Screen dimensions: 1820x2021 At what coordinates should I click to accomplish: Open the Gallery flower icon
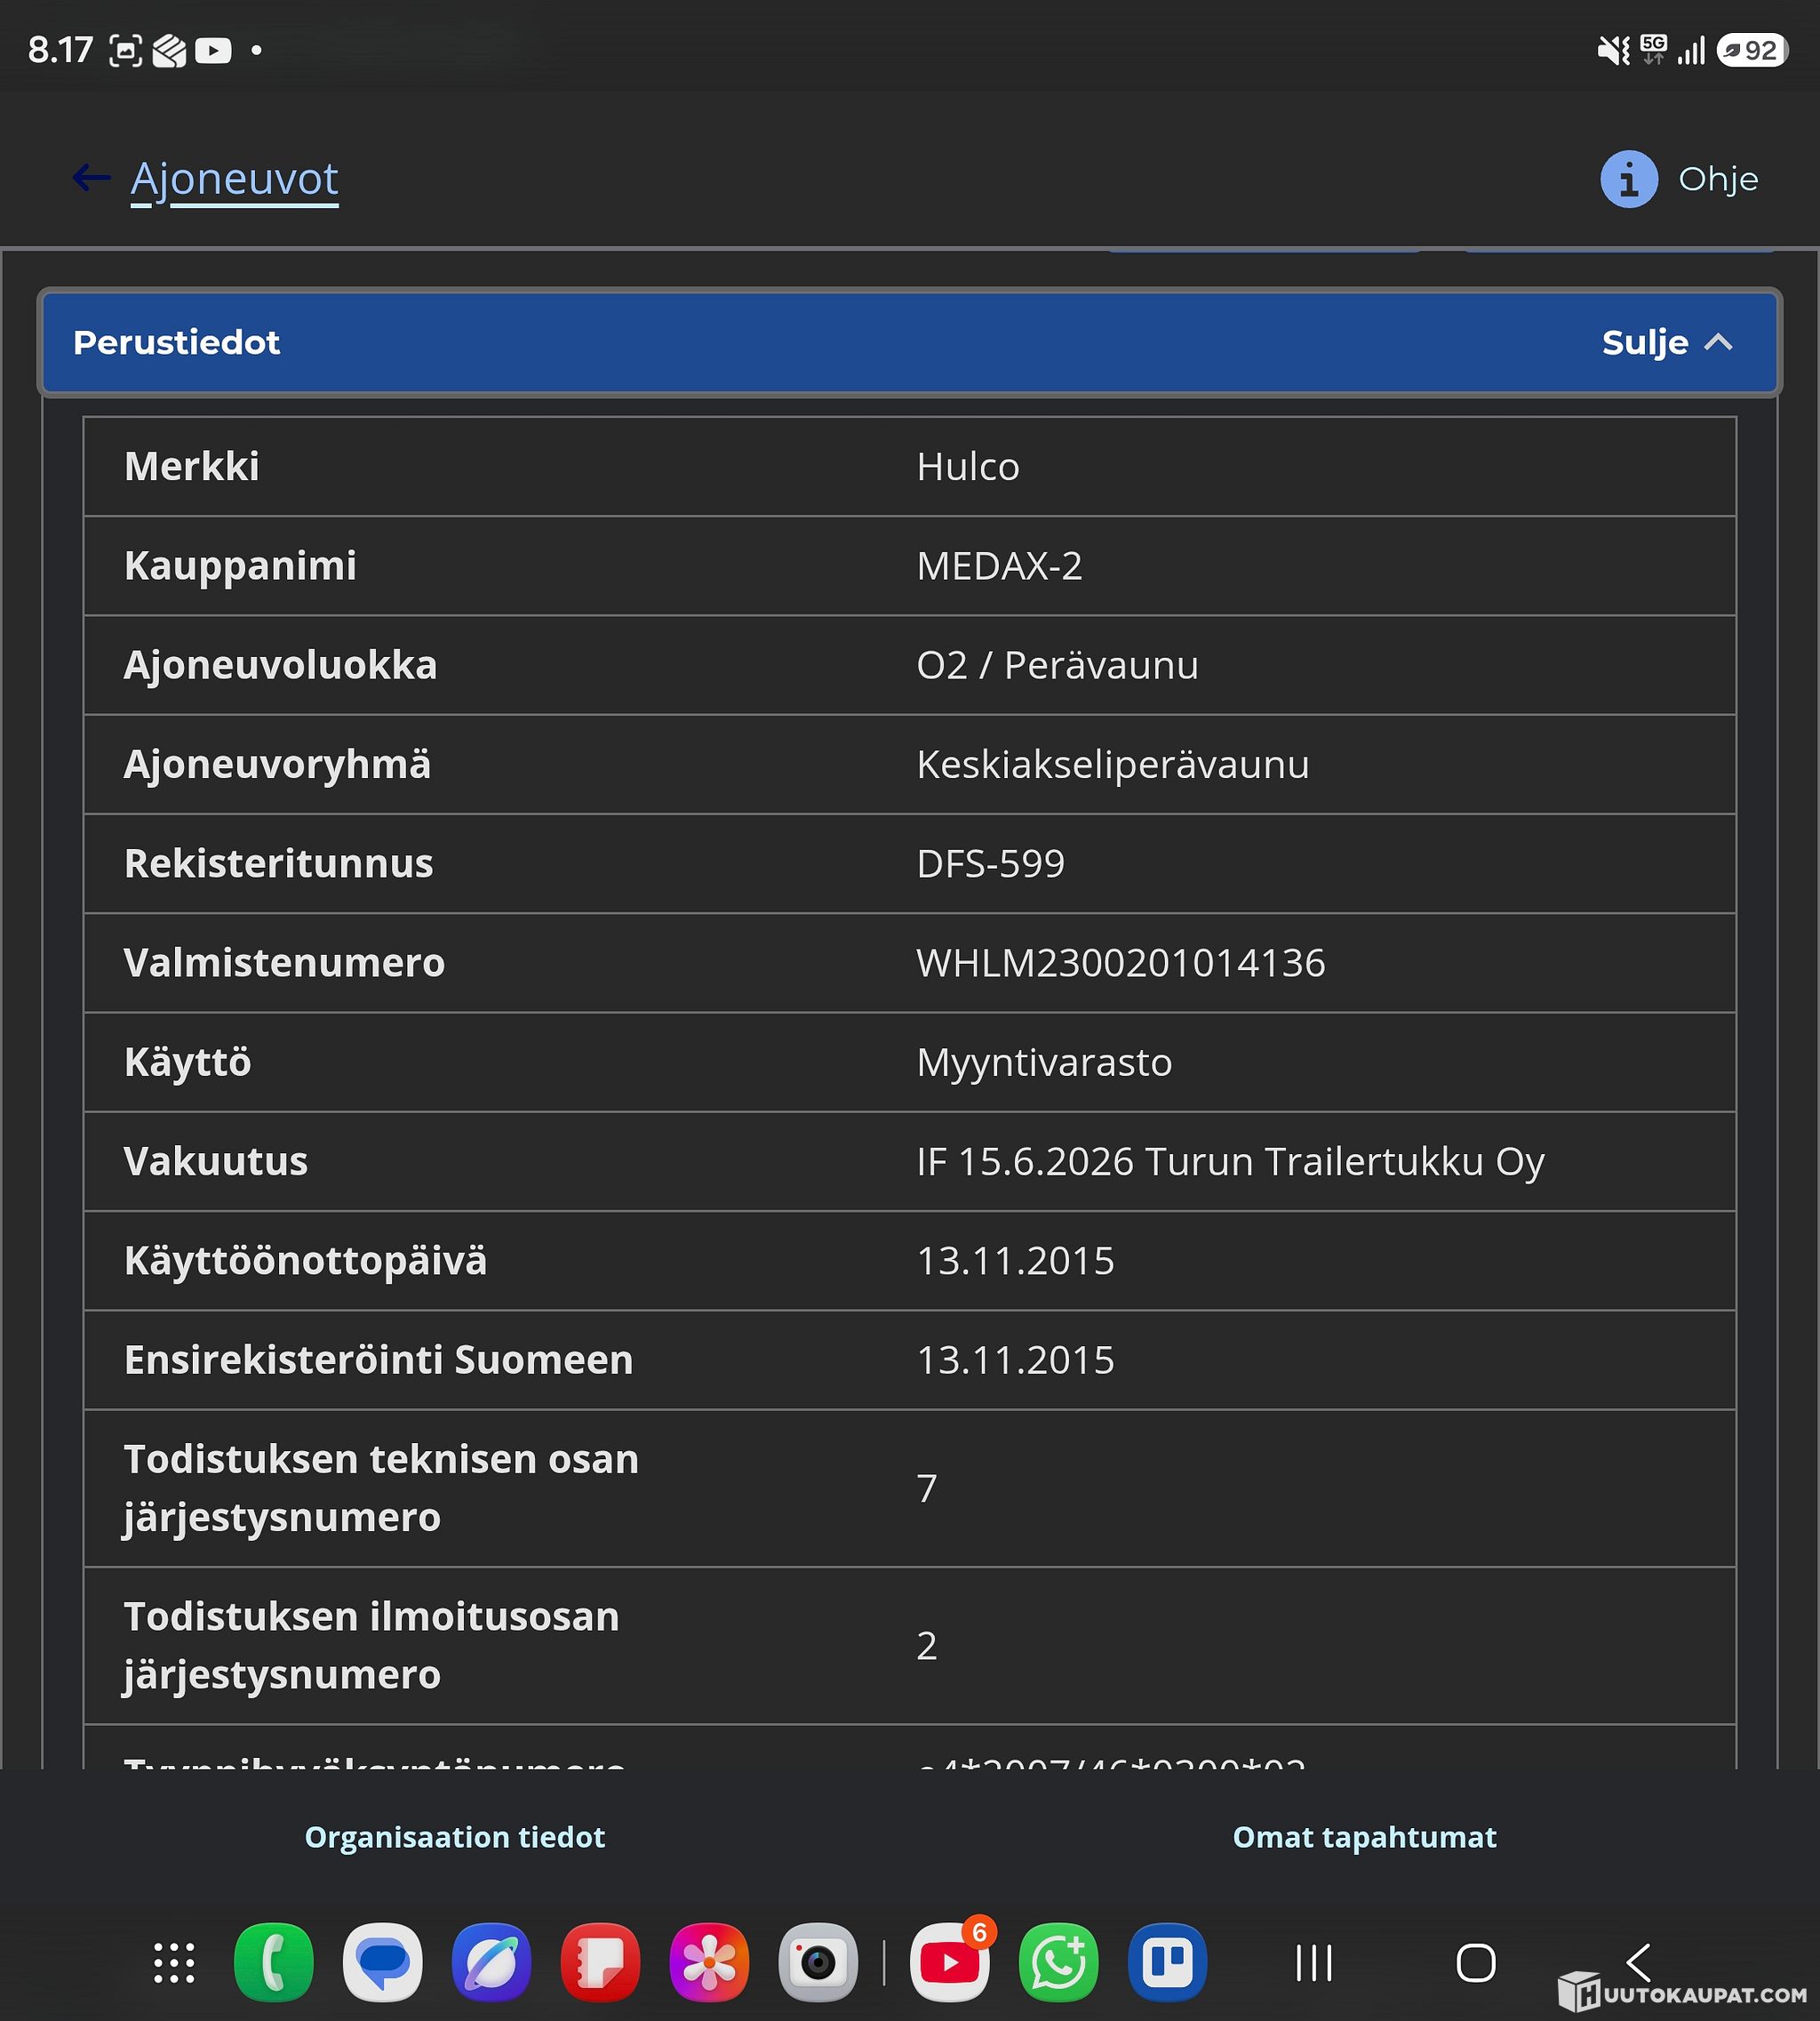[709, 1962]
